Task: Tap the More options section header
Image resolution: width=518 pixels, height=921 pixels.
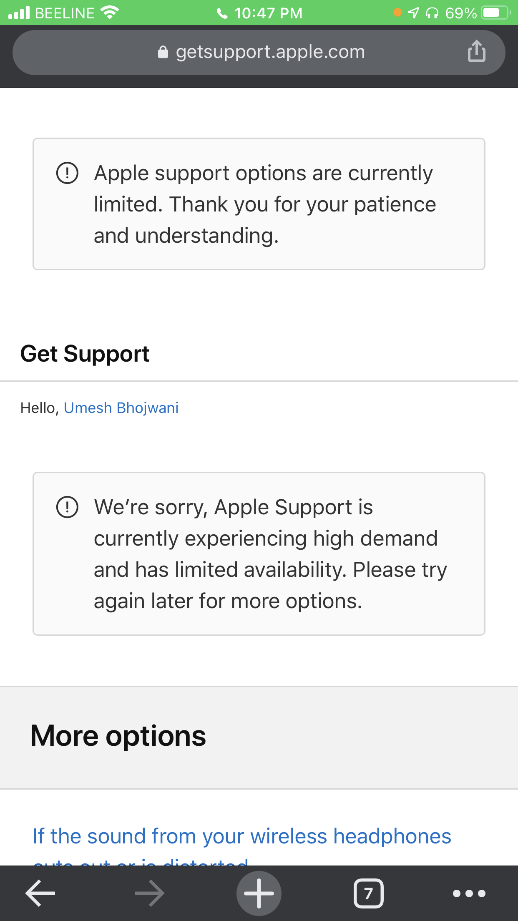Action: [118, 736]
